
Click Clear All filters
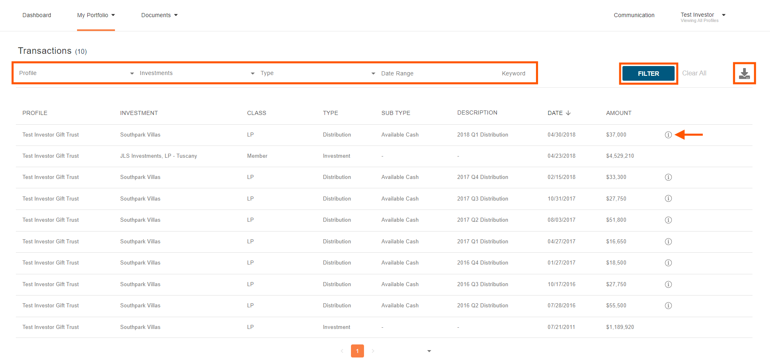click(x=694, y=73)
